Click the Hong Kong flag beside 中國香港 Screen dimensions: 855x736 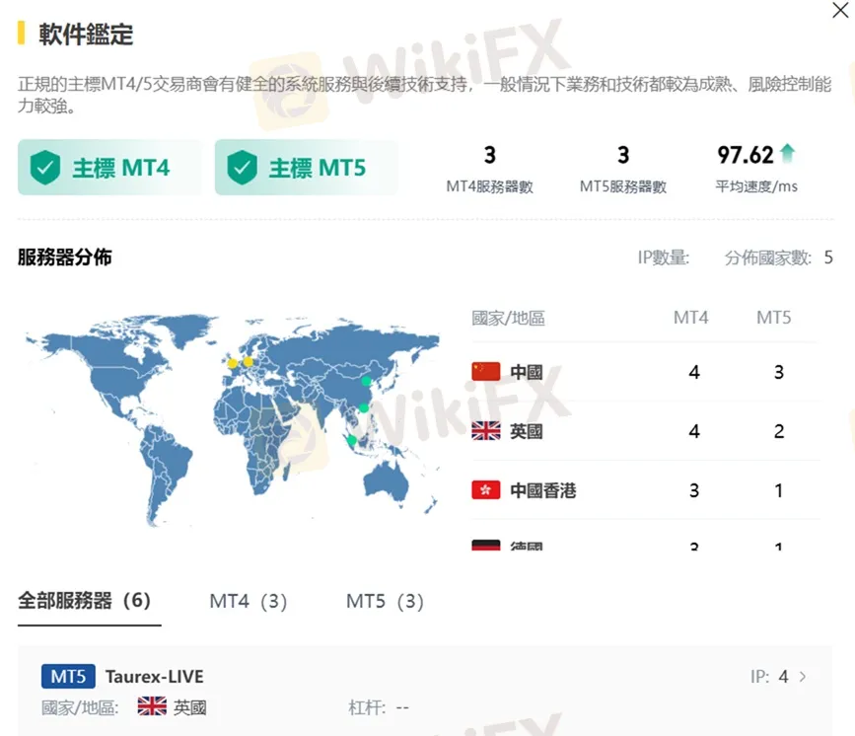(x=484, y=490)
